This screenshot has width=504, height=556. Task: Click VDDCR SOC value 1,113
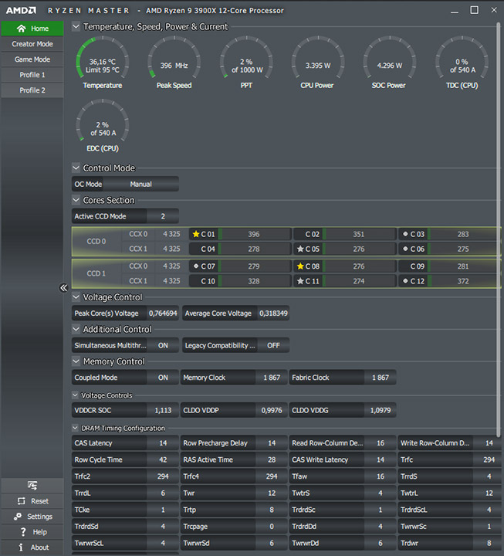pos(163,410)
